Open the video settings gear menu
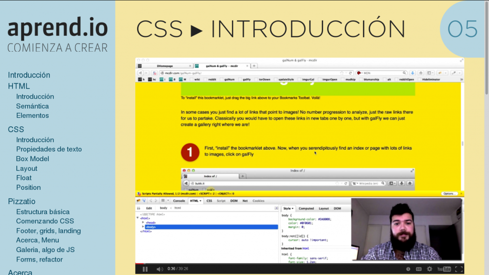489x275 pixels. (x=429, y=269)
